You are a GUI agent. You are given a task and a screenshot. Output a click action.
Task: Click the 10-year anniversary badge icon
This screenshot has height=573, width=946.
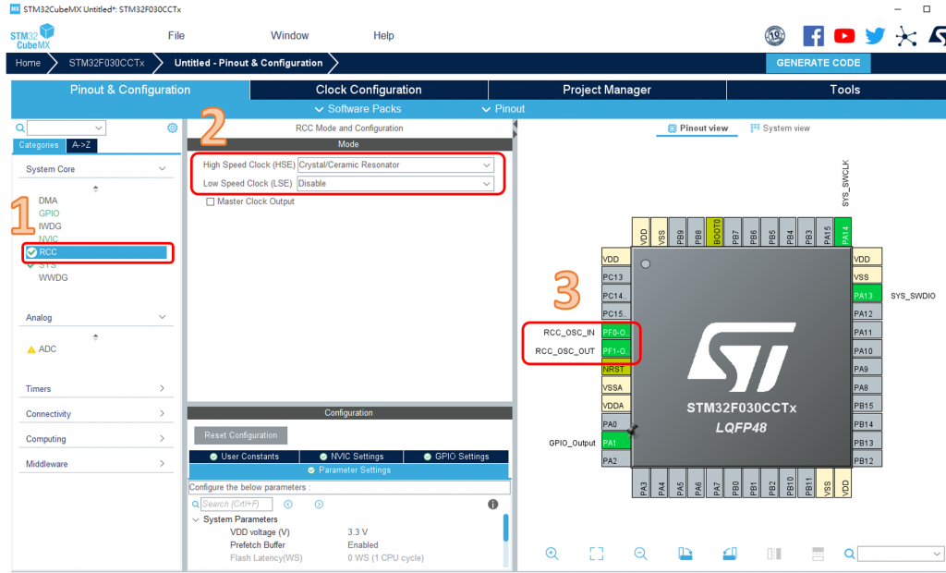(x=775, y=36)
